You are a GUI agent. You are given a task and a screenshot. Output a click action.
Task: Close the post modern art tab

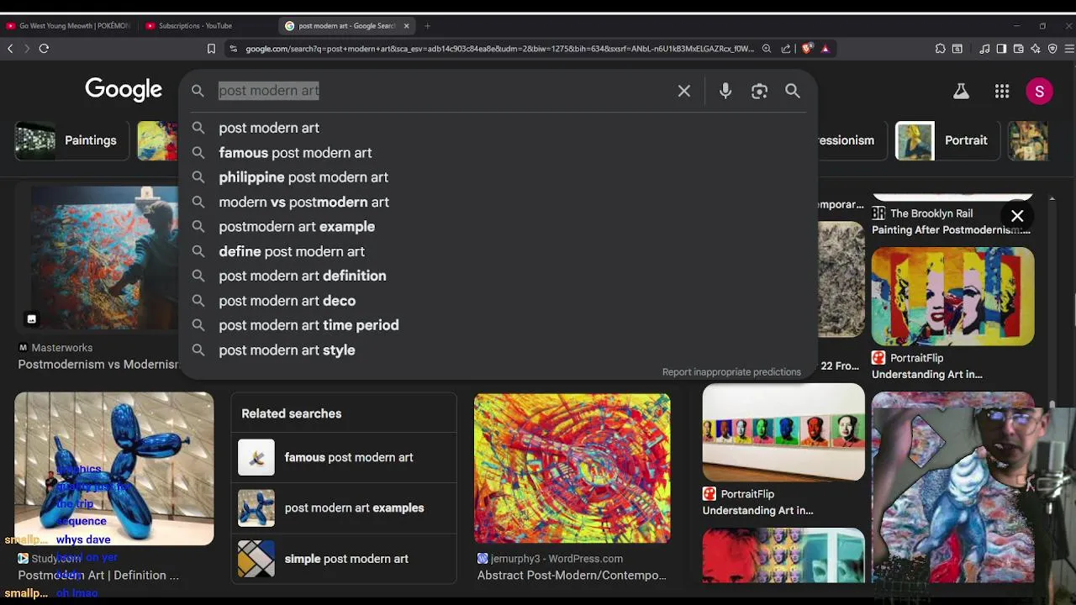pyautogui.click(x=406, y=26)
